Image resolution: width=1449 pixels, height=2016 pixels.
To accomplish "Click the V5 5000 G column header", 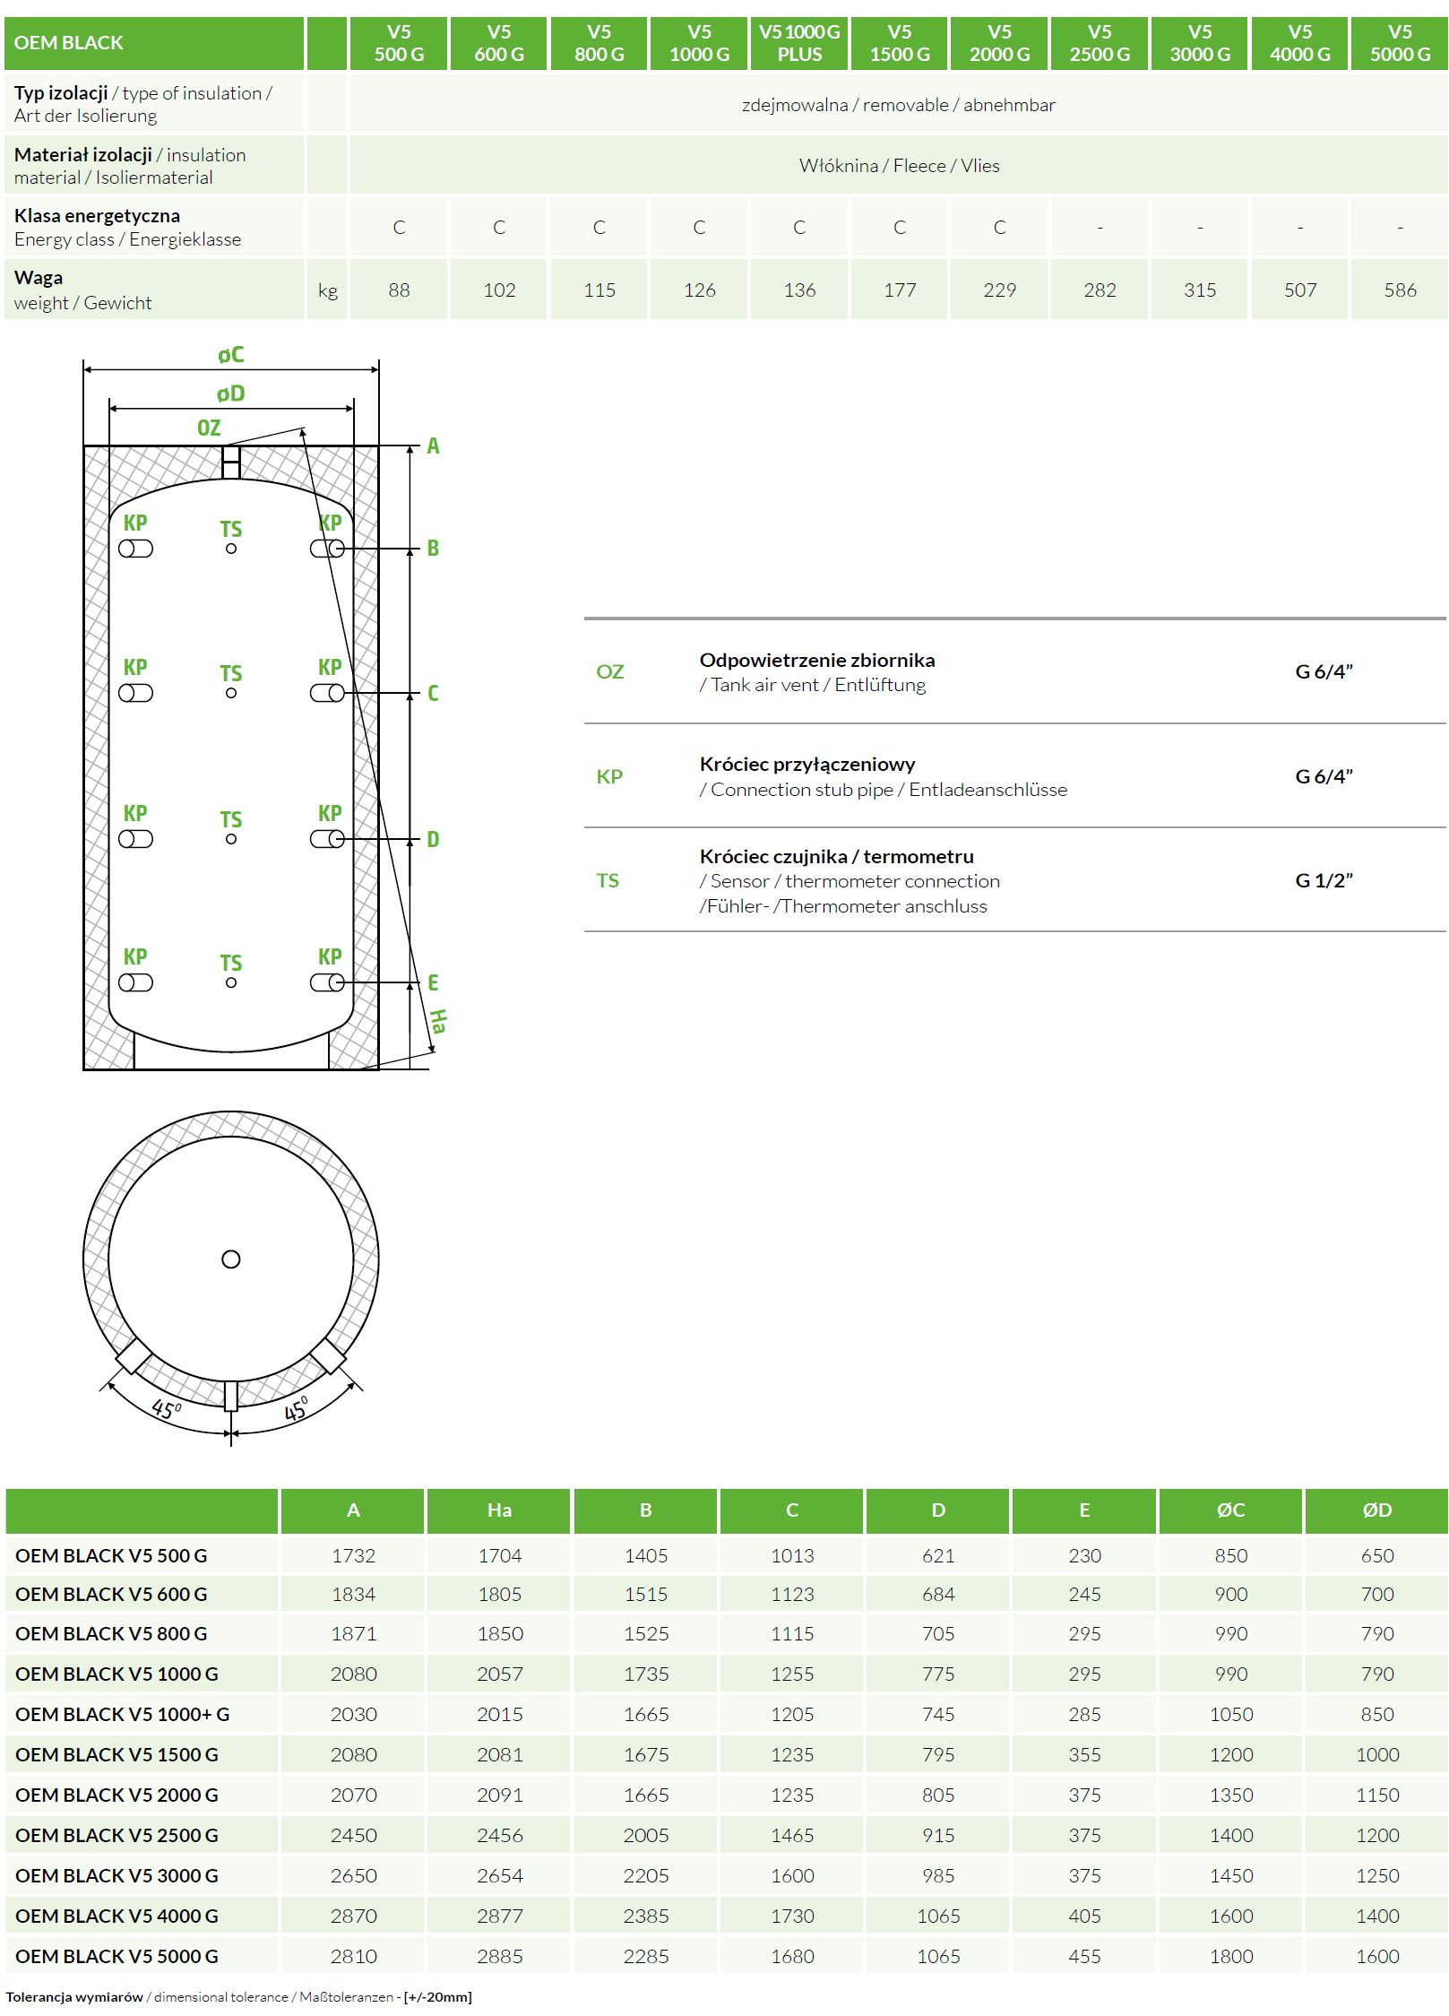I will tap(1400, 43).
